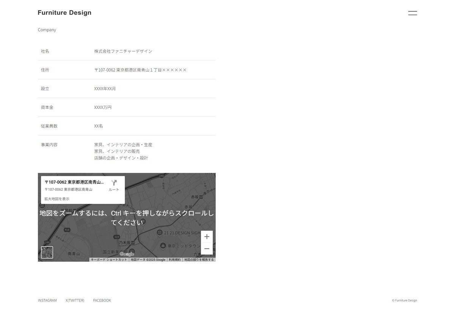Zoom in the map with plus button
455x309 pixels.
tap(207, 237)
